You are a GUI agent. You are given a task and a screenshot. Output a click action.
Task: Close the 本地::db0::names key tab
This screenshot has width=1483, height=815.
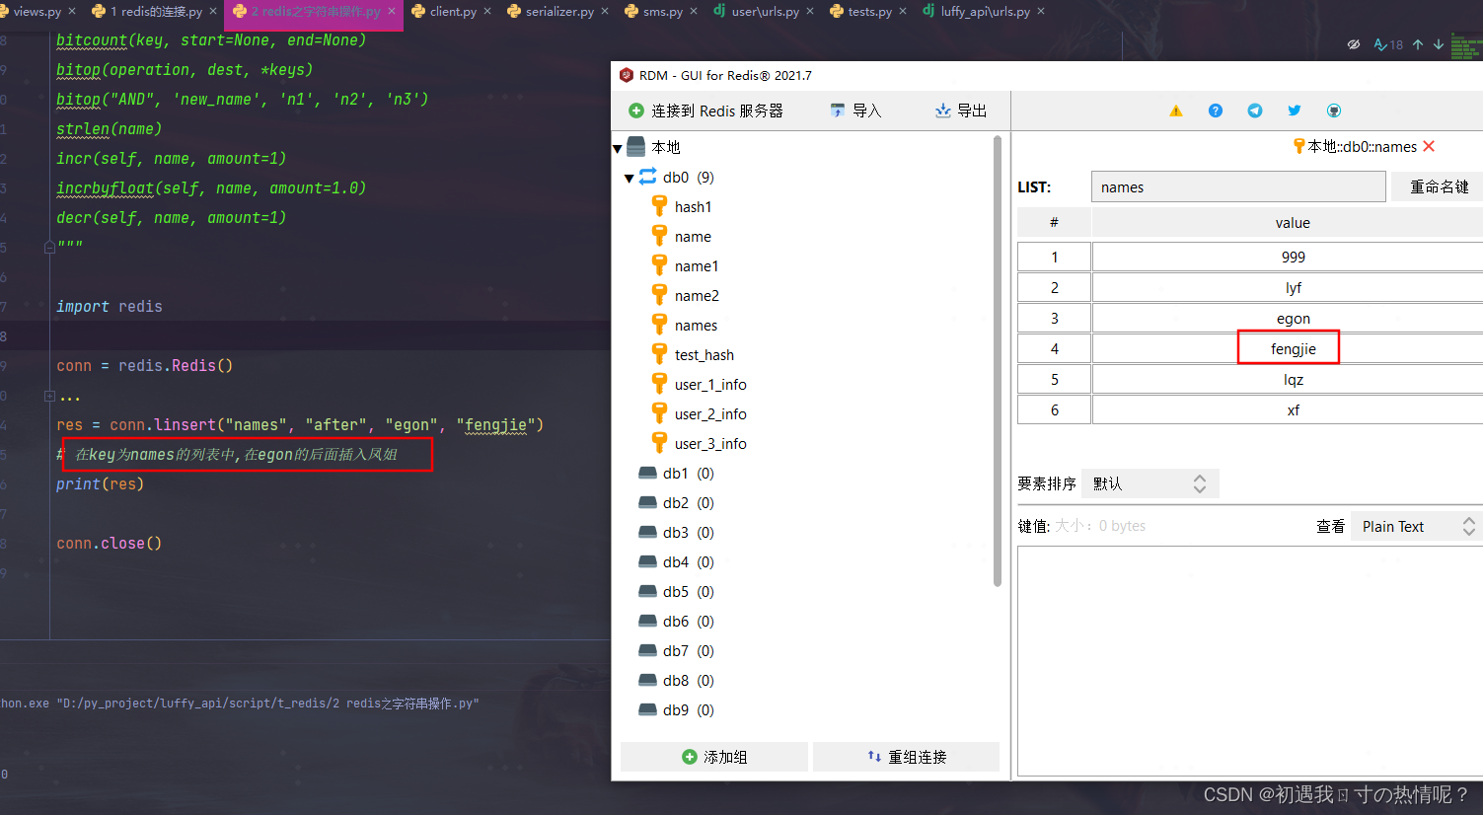coord(1429,146)
